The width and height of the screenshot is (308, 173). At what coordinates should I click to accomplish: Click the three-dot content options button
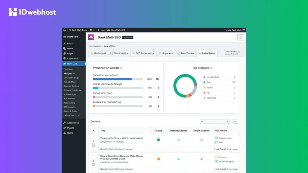[x=235, y=121]
